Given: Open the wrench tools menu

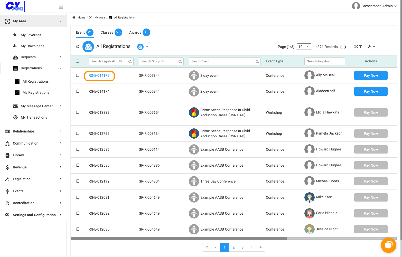Looking at the screenshot, I should click(x=371, y=47).
